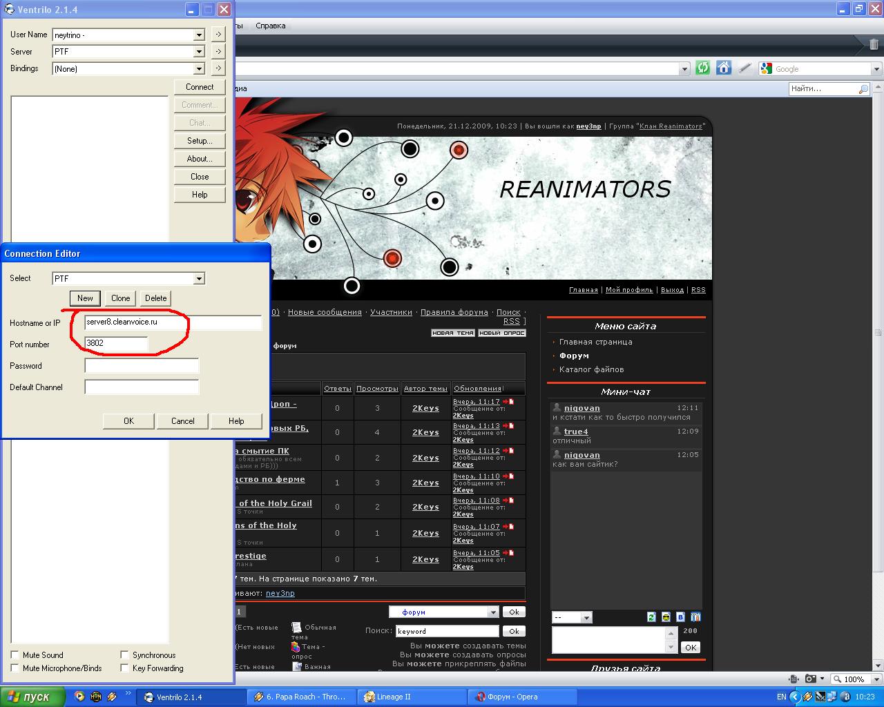The width and height of the screenshot is (884, 707).
Task: Click the mini-chat message text area
Action: [x=609, y=640]
